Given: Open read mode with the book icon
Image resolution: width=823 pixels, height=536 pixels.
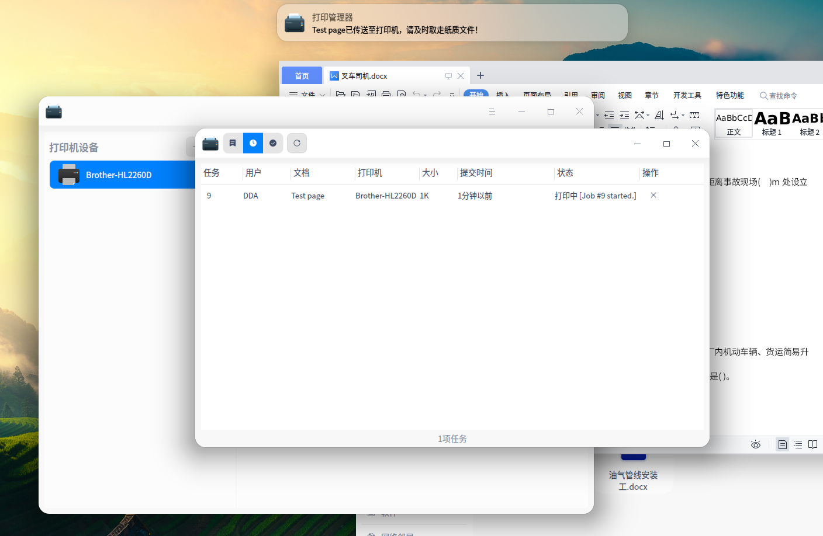Looking at the screenshot, I should pos(812,444).
